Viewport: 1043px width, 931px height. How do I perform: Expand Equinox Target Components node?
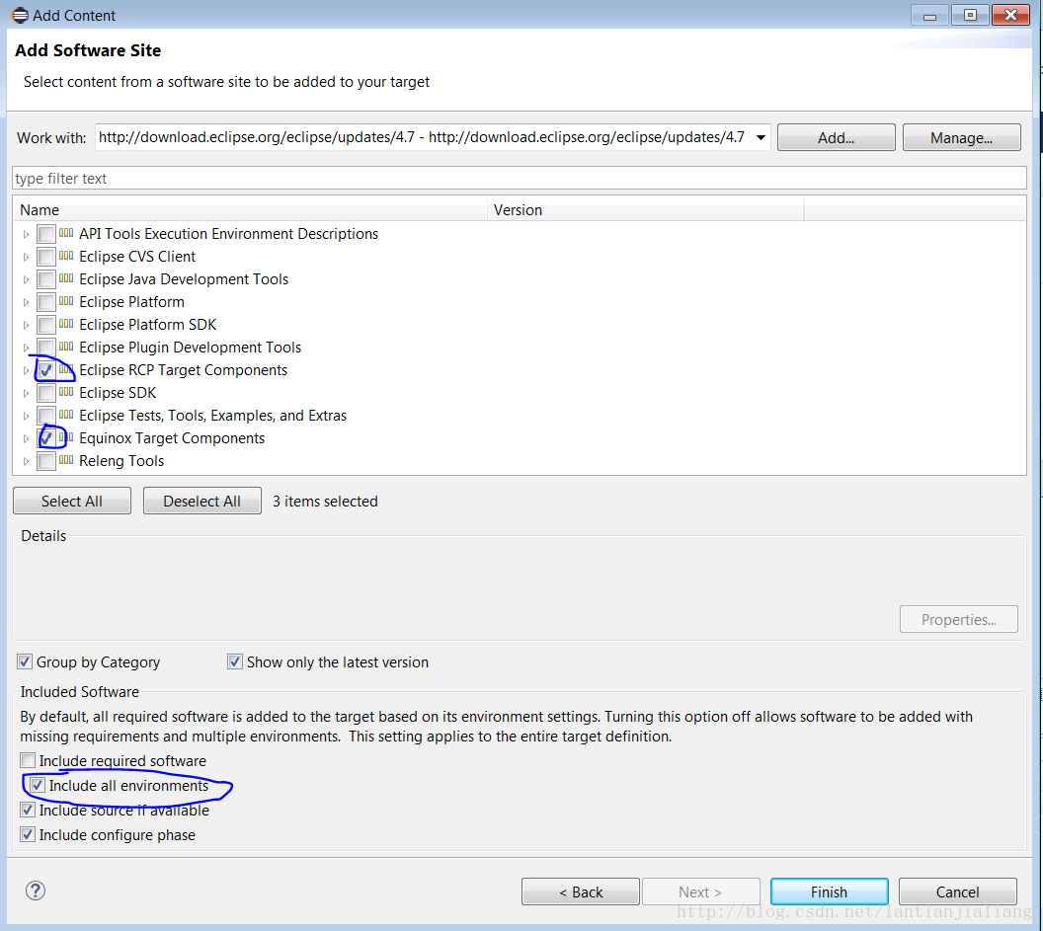26,438
